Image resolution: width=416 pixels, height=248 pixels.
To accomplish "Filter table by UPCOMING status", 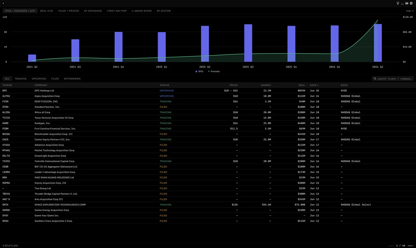I will pyautogui.click(x=39, y=79).
